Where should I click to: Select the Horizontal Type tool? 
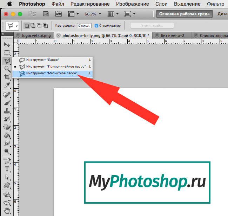click(x=7, y=169)
